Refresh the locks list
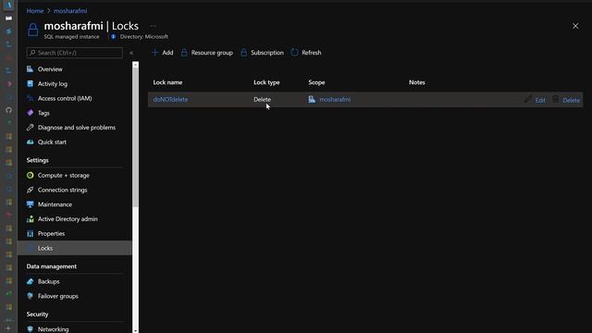 pyautogui.click(x=306, y=53)
